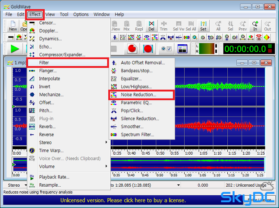Open the Options menu

81,14
